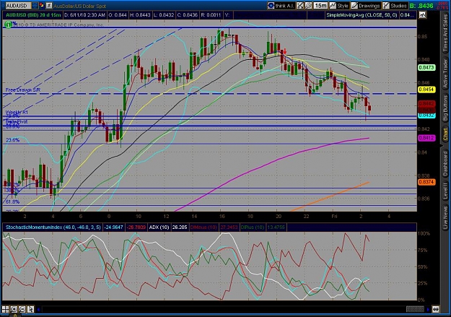
Task: Click the crosshair cursor tool icon
Action: click(x=300, y=6)
